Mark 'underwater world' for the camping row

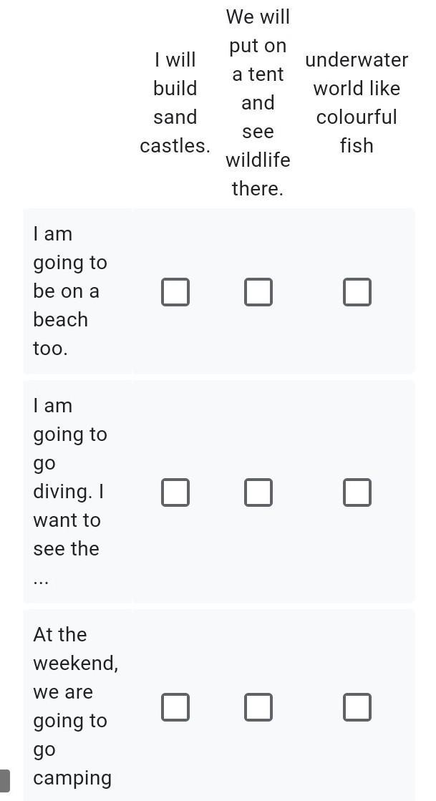[357, 707]
